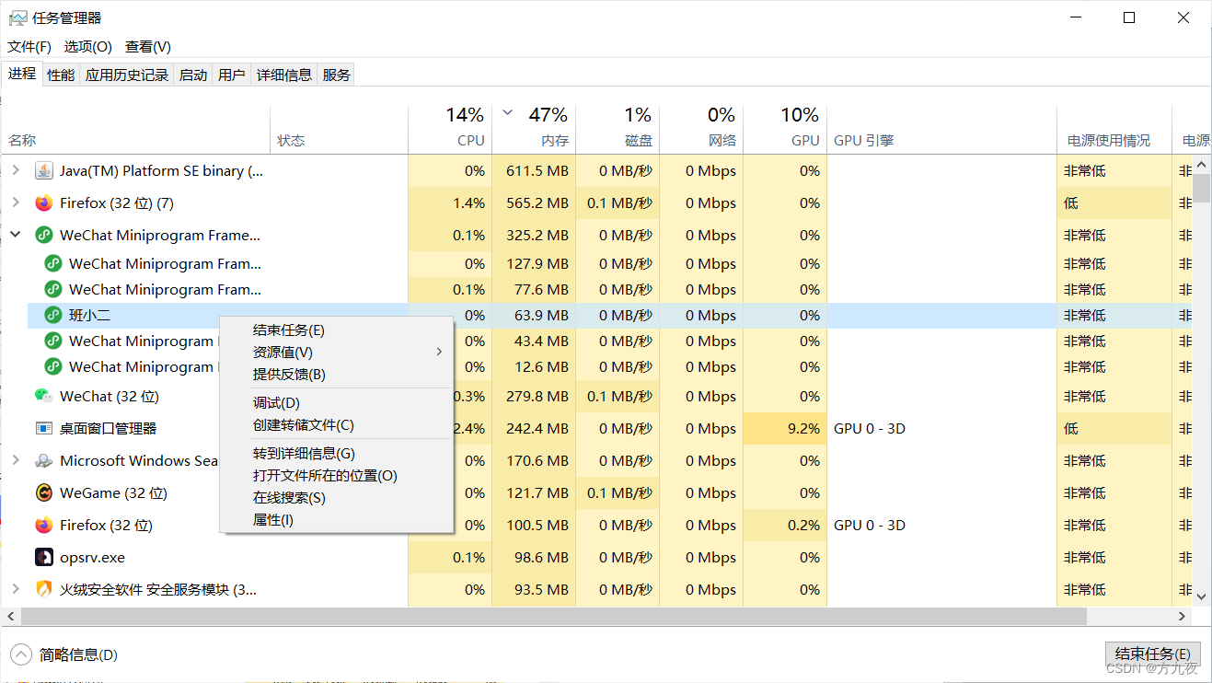Click the Firefox (32 位) 100.5 MB icon
Image resolution: width=1212 pixels, height=683 pixels.
(x=44, y=526)
